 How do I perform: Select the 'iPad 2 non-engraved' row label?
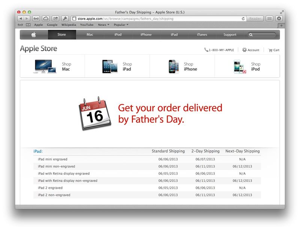[x=54, y=195]
